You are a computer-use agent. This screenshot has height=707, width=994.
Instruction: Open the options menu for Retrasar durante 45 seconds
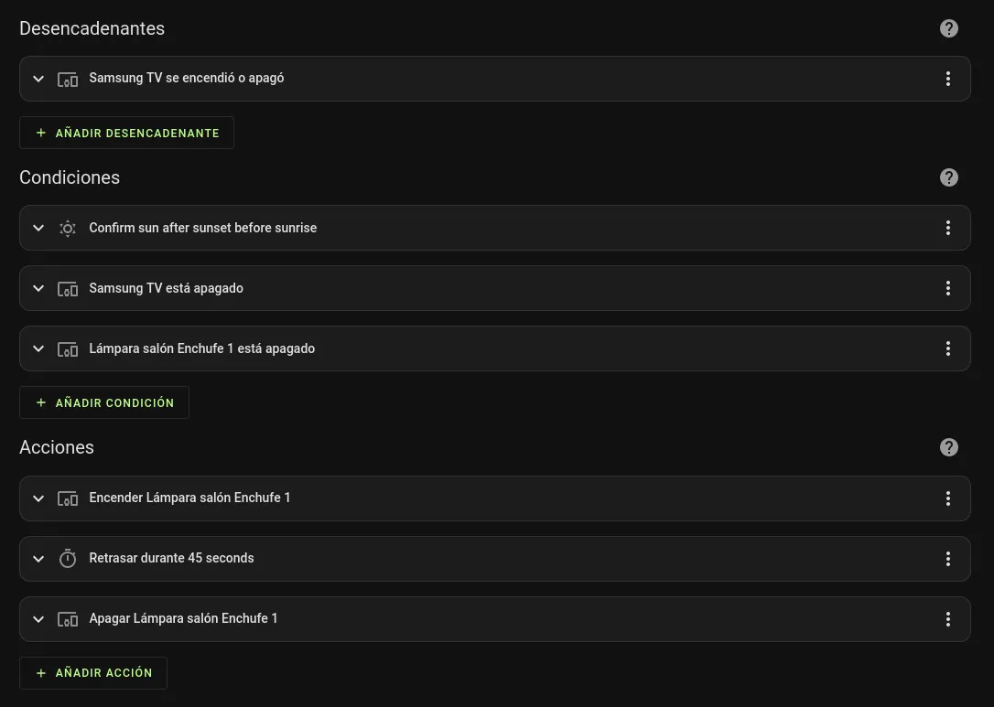point(947,558)
